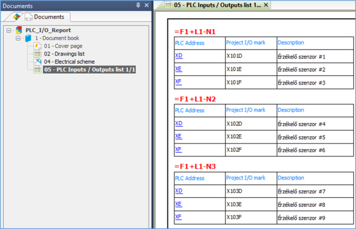This screenshot has height=229, width=356.
Task: Click description Érzékelő szenzor #2
Action: point(302,70)
